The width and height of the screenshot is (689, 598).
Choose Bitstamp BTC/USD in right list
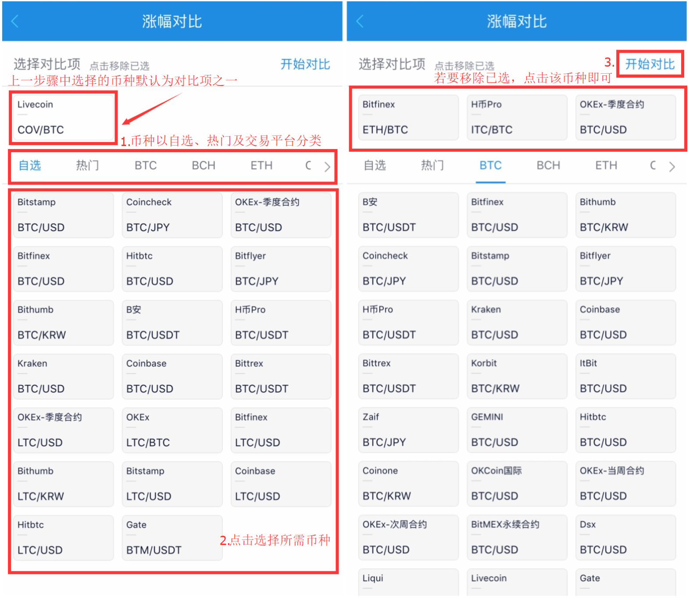point(517,269)
